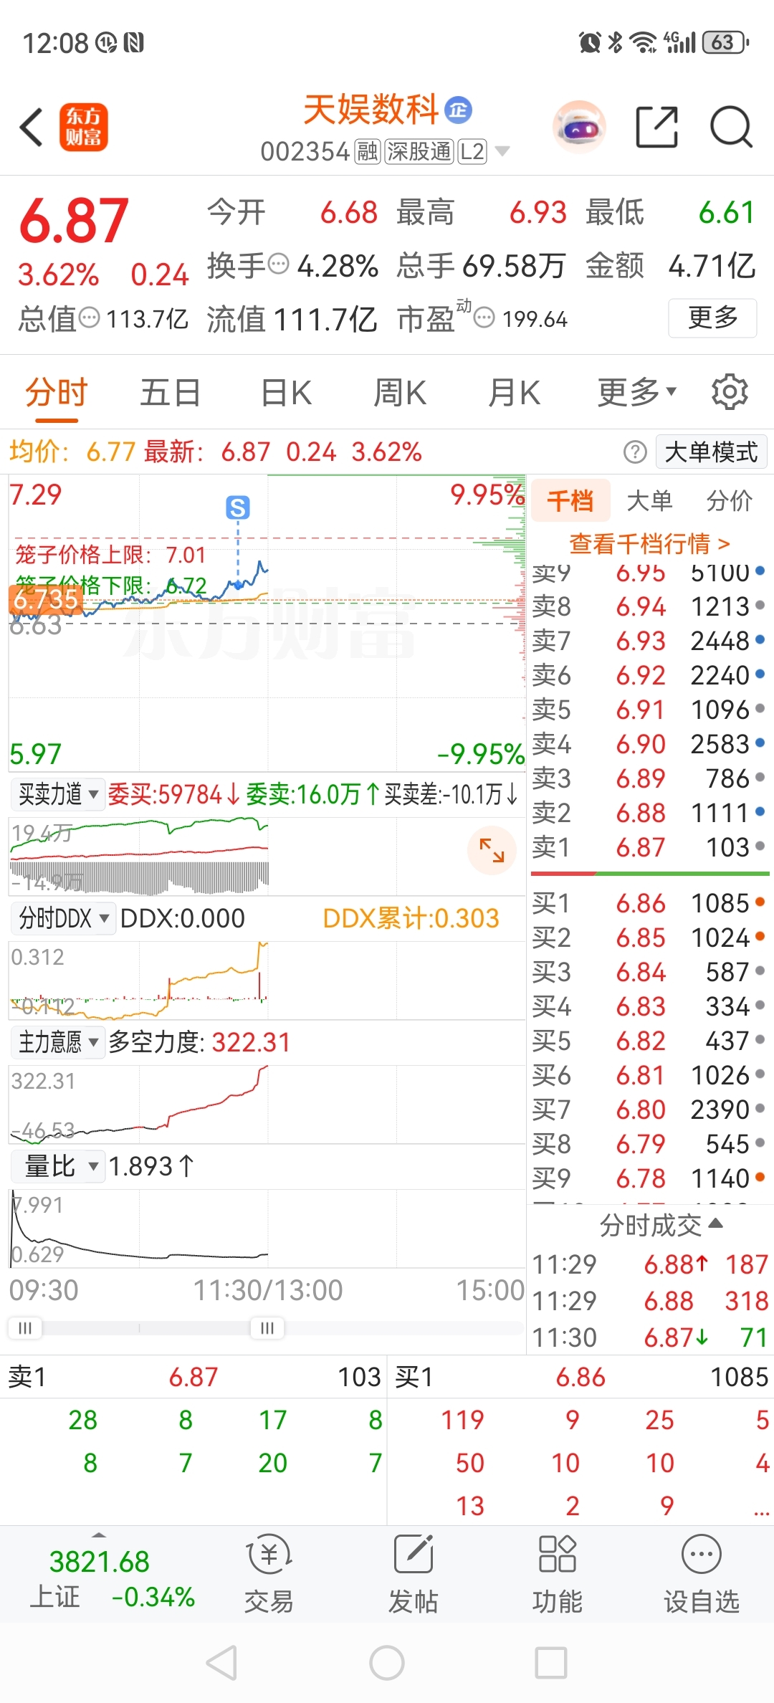The height and width of the screenshot is (1703, 774).
Task: Open chart settings gear icon
Action: tap(730, 392)
